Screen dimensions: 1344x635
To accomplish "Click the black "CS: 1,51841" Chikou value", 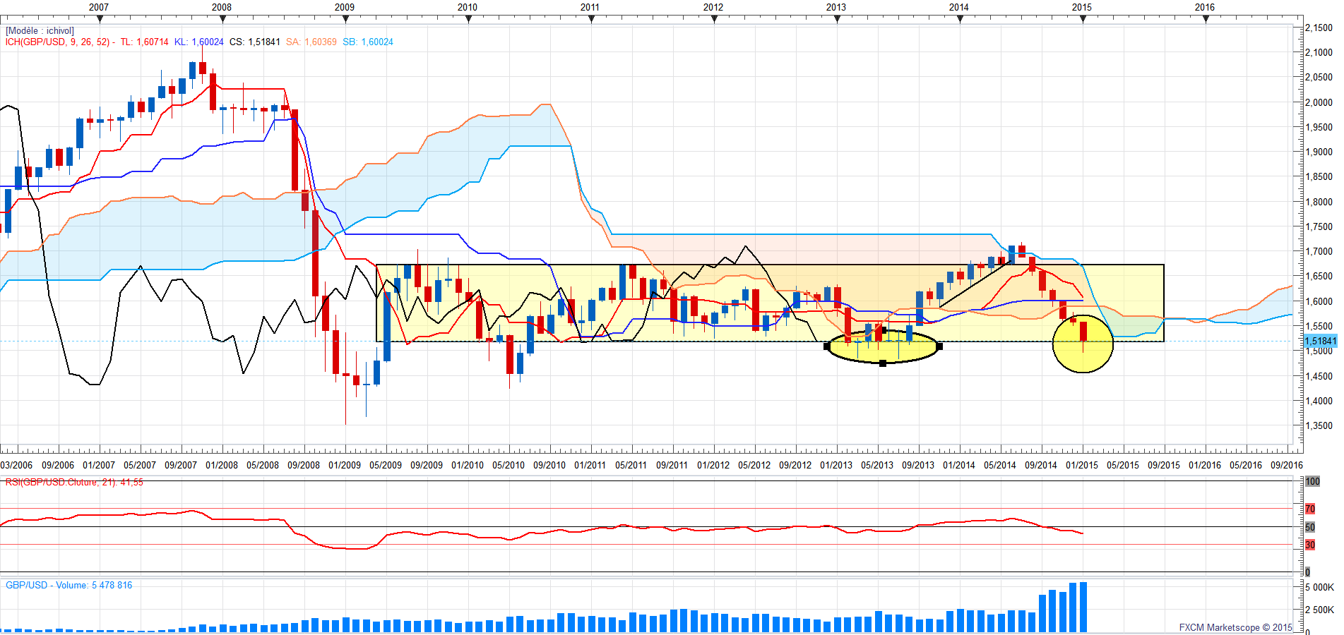I will (255, 42).
